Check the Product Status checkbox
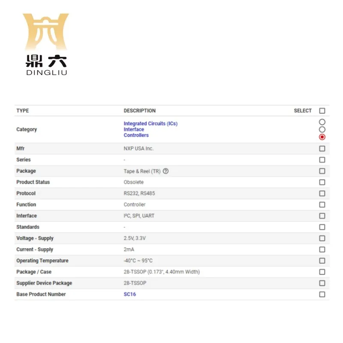The image size is (343, 343). coord(322,182)
